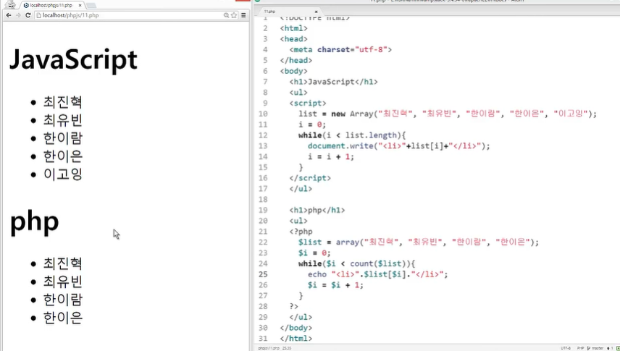The height and width of the screenshot is (351, 620).
Task: Place cursor on the meta charset line
Action: 340,50
